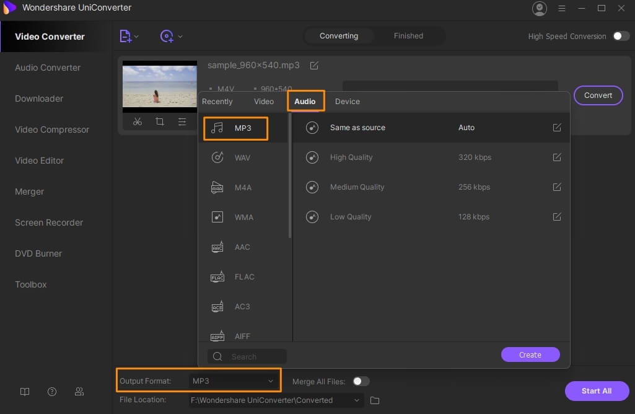
Task: Open the Device format tab
Action: (x=347, y=101)
